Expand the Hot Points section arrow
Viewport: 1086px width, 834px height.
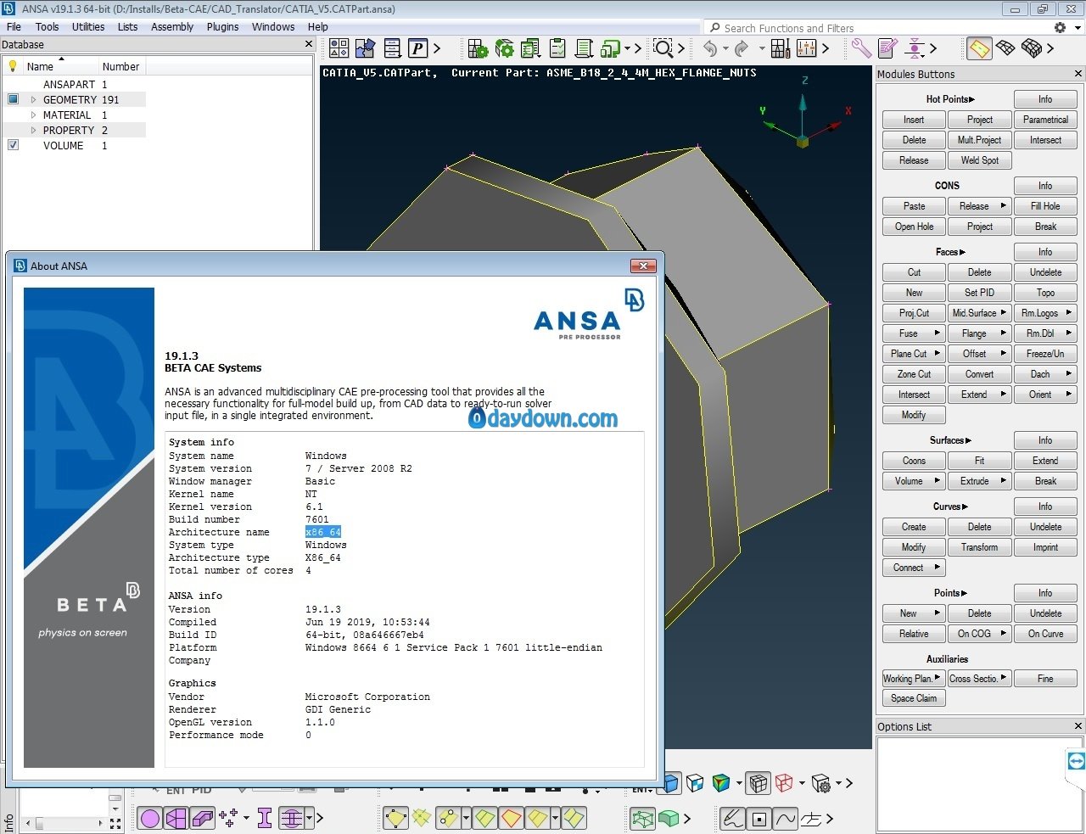[x=972, y=99]
